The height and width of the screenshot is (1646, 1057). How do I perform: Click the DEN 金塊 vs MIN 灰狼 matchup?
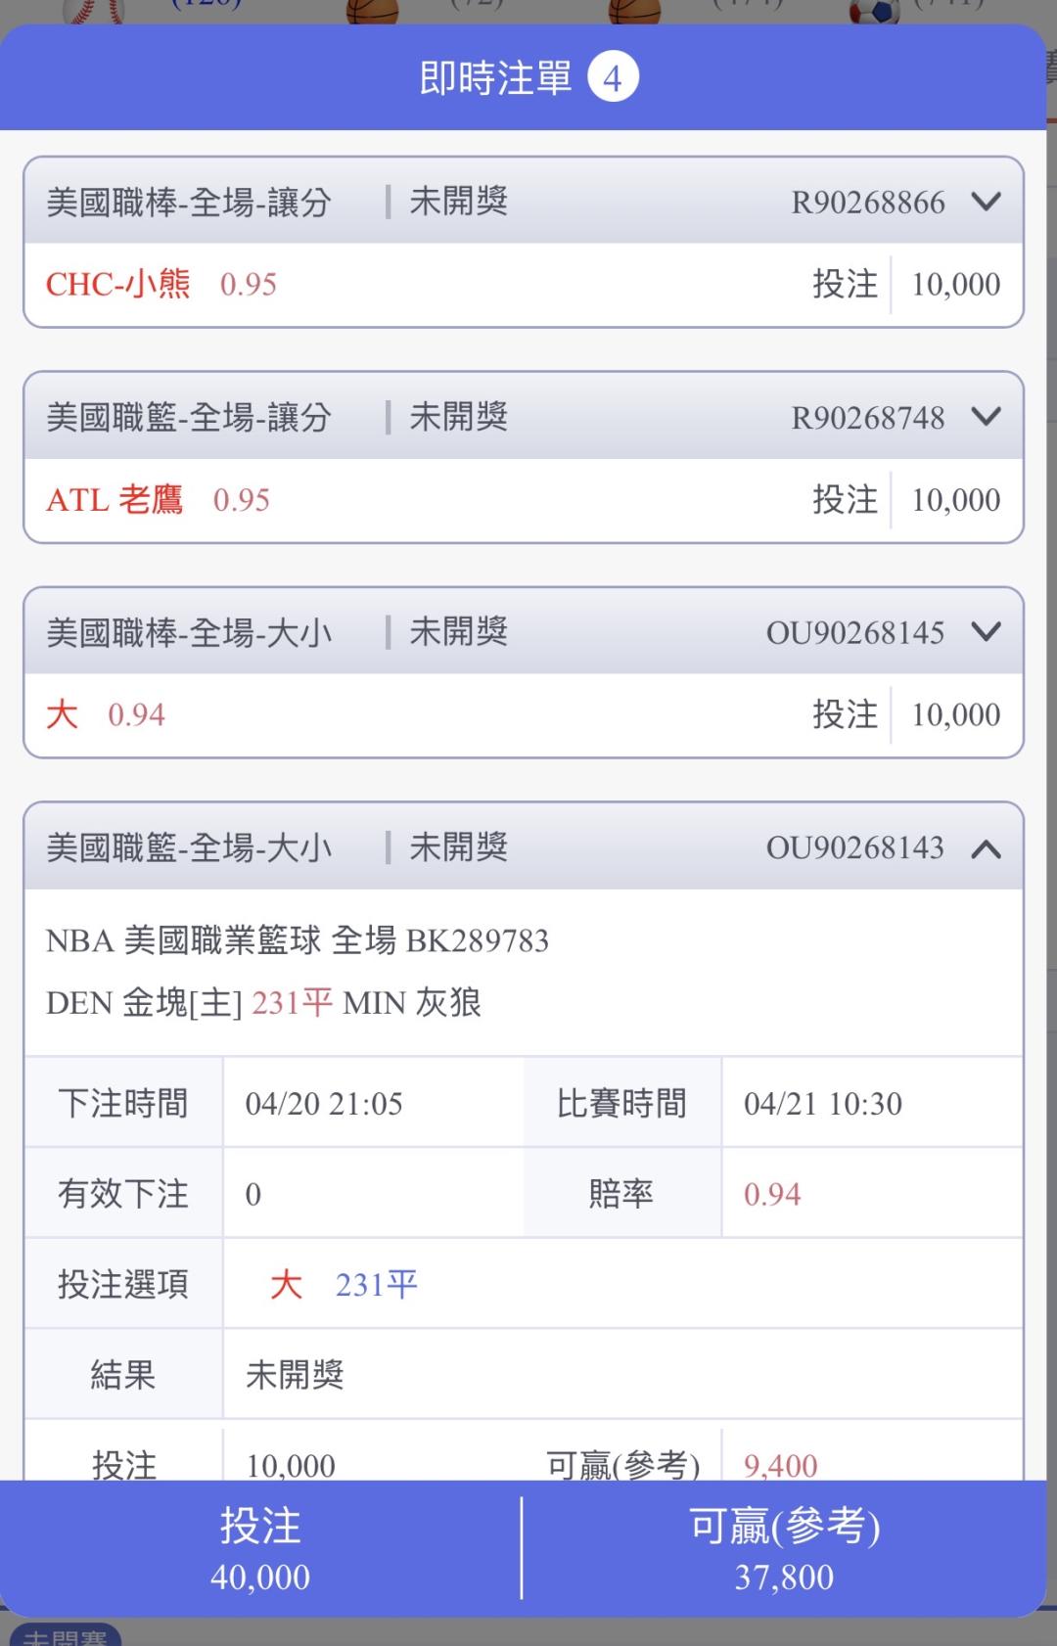263,1003
